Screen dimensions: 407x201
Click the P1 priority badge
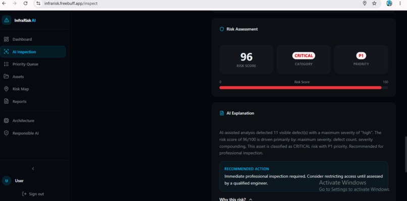click(x=361, y=56)
